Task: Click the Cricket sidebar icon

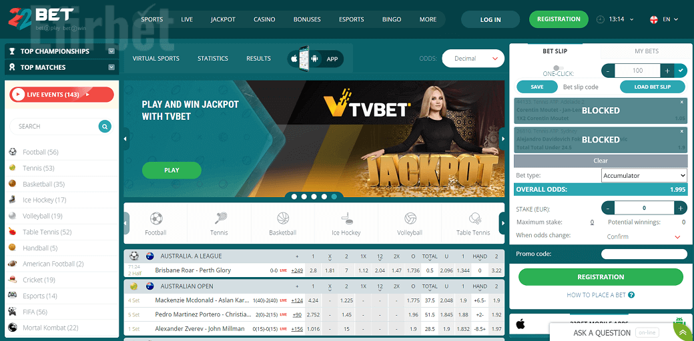Action: pyautogui.click(x=13, y=280)
